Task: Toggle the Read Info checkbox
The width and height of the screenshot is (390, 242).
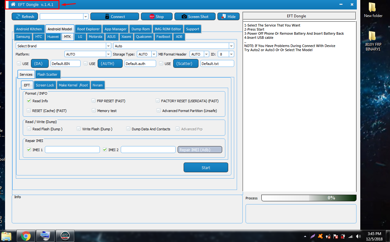Action: 29,101
